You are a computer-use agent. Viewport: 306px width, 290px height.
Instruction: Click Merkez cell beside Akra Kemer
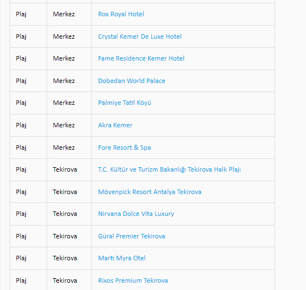69,125
